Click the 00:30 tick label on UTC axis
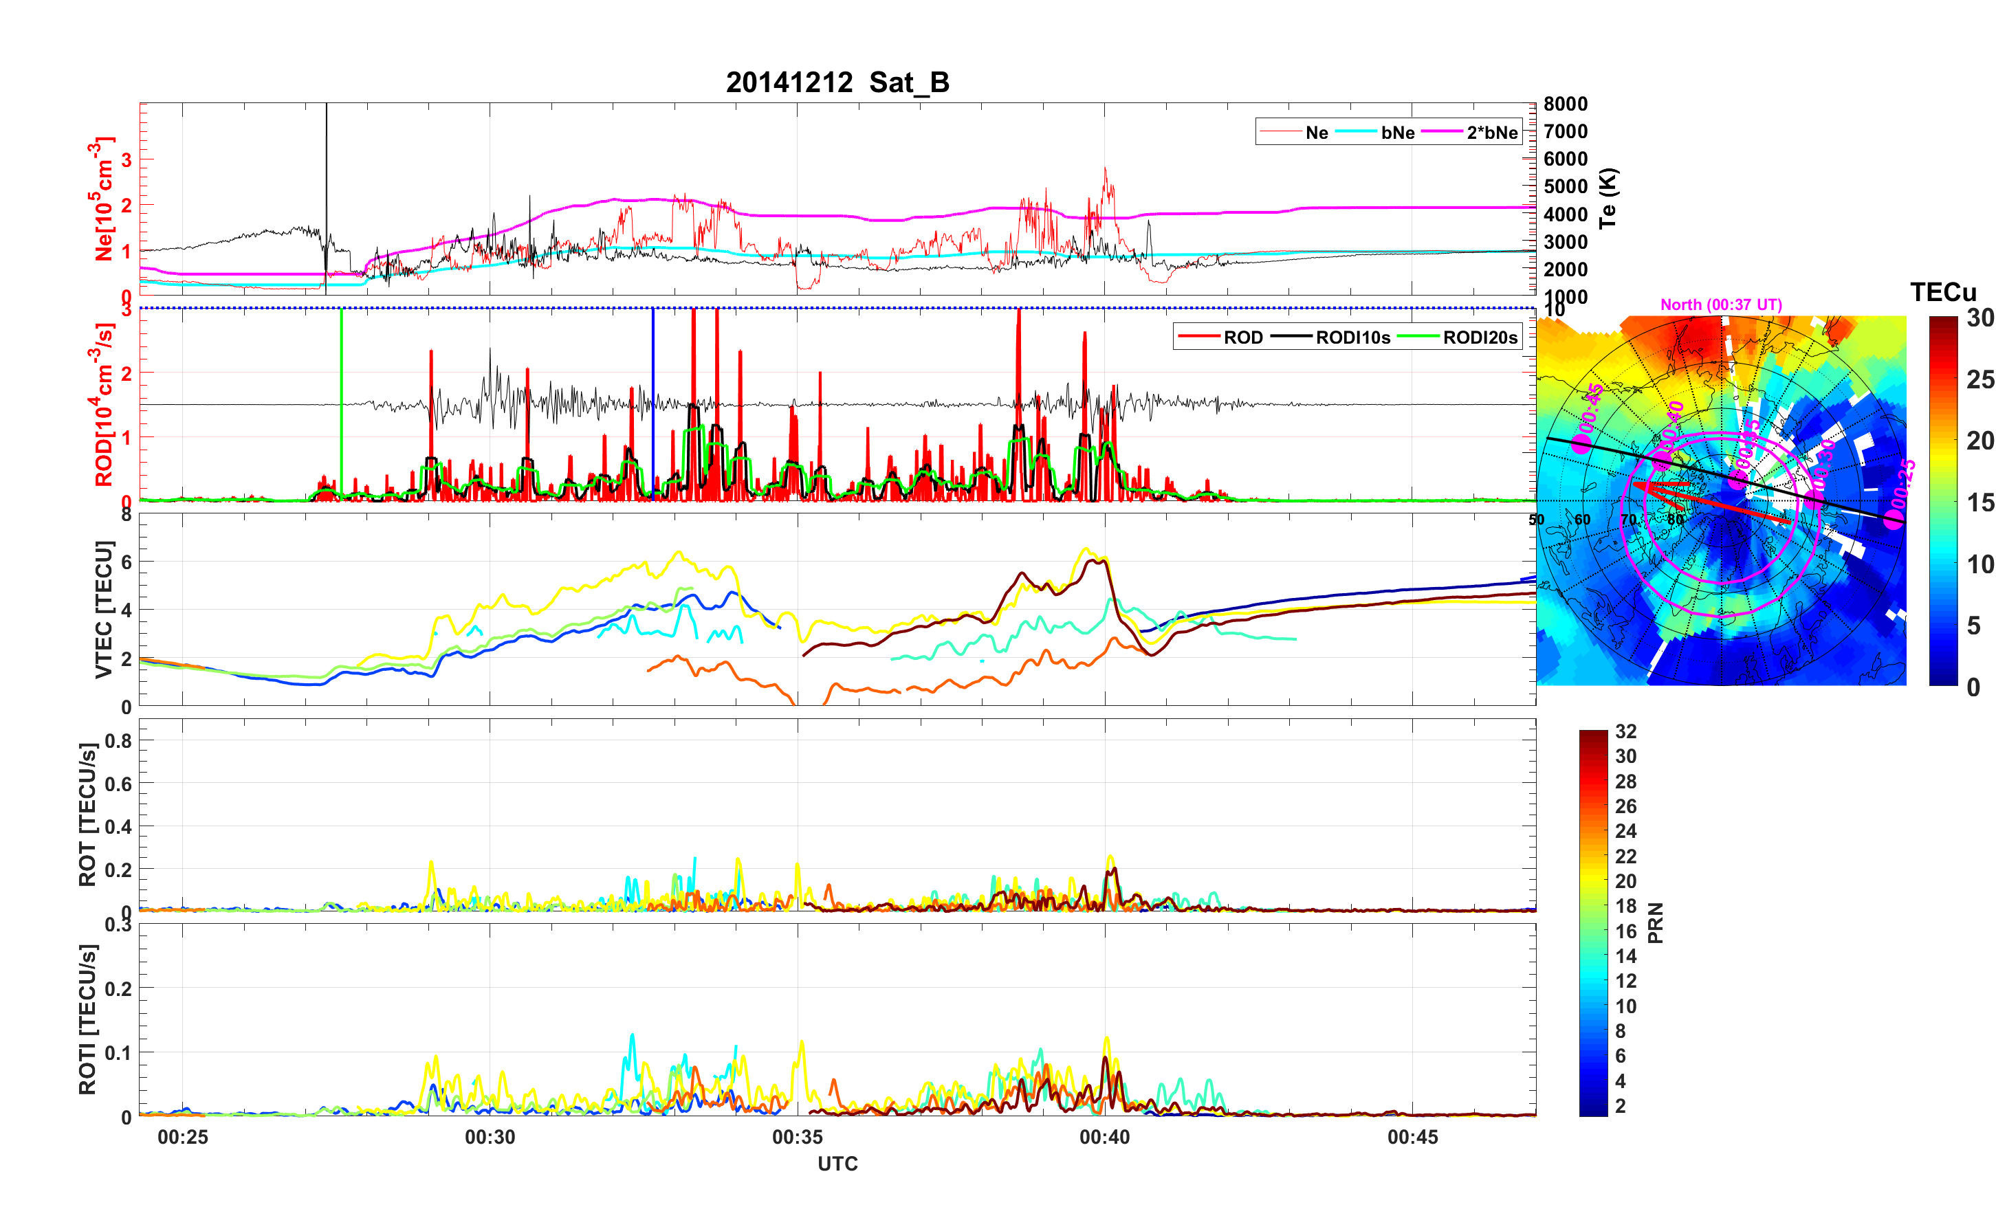 (490, 1136)
